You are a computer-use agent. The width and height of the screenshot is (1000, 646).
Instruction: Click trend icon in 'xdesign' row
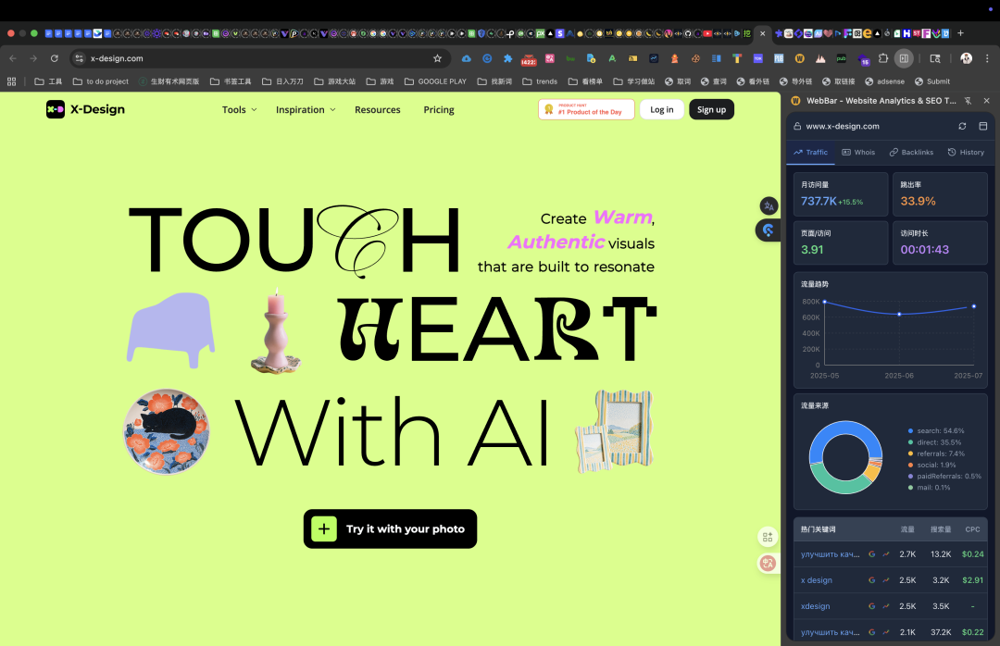click(886, 606)
